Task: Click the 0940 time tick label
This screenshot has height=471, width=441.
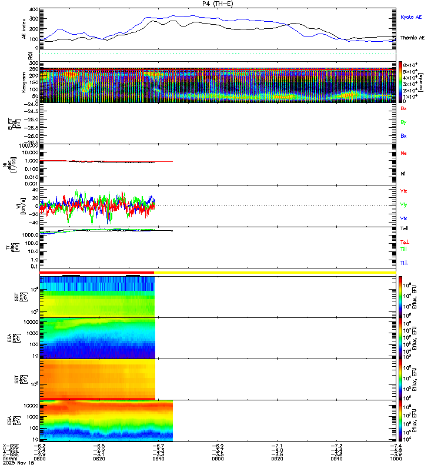Action: tap(336, 459)
